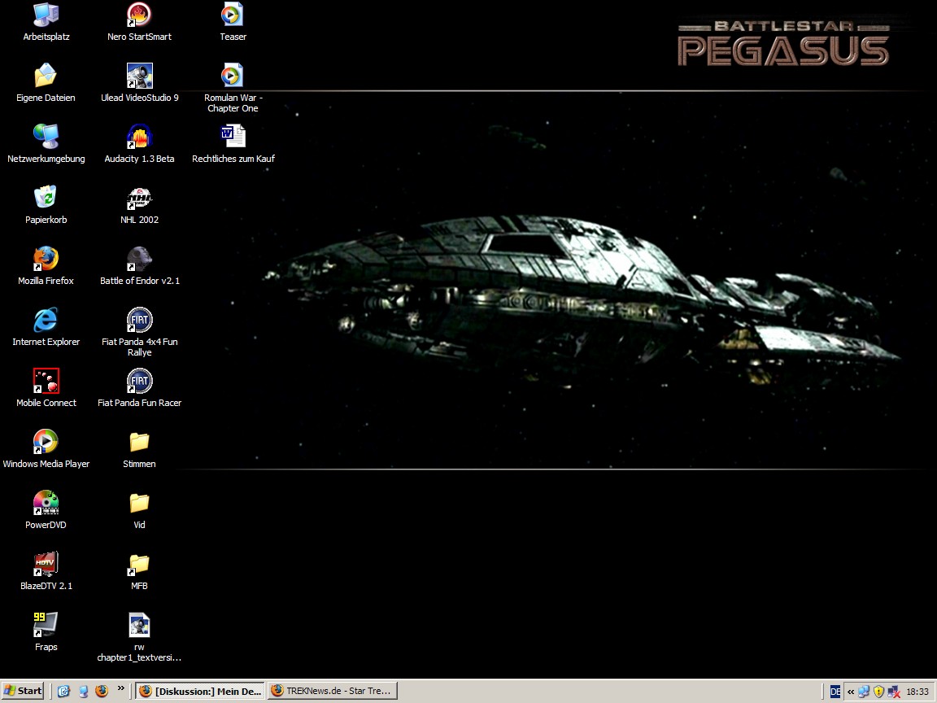Screen dimensions: 937x703
Task: Select the Papierkorb recycle bin
Action: [46, 198]
